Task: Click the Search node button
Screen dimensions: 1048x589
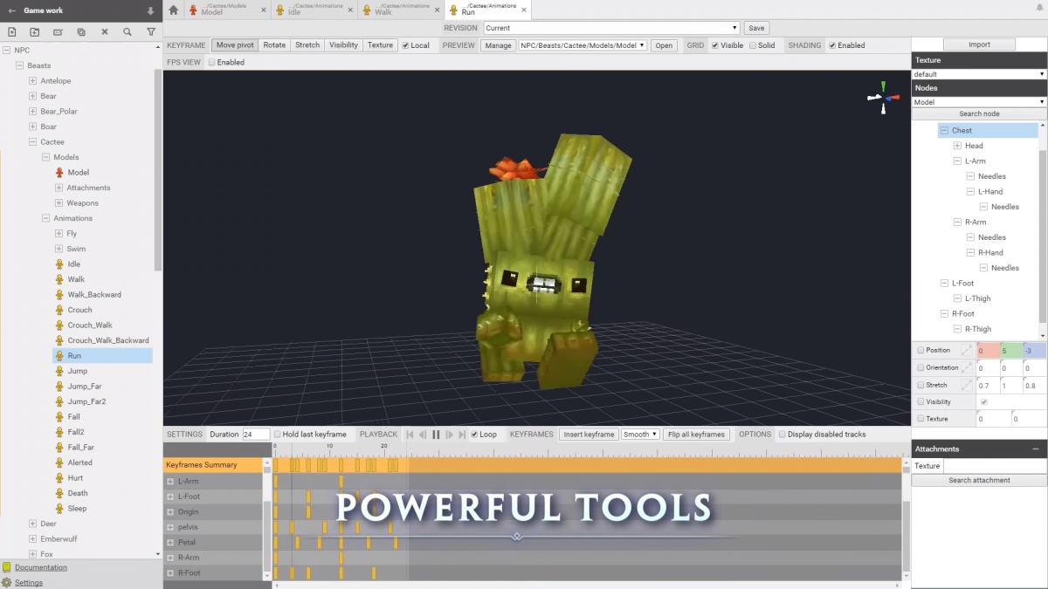Action: 979,113
